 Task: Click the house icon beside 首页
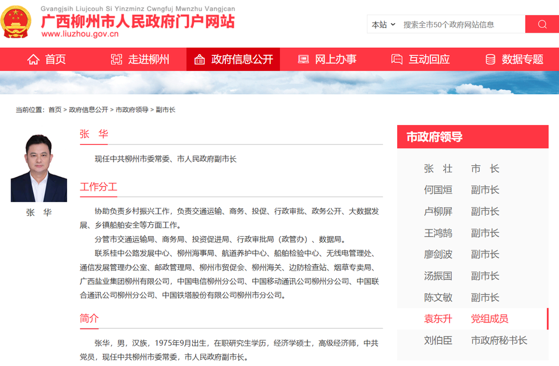click(33, 59)
